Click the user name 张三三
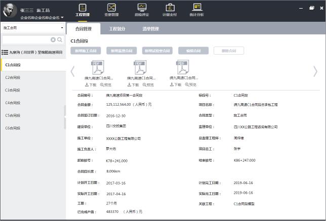 click(27, 10)
